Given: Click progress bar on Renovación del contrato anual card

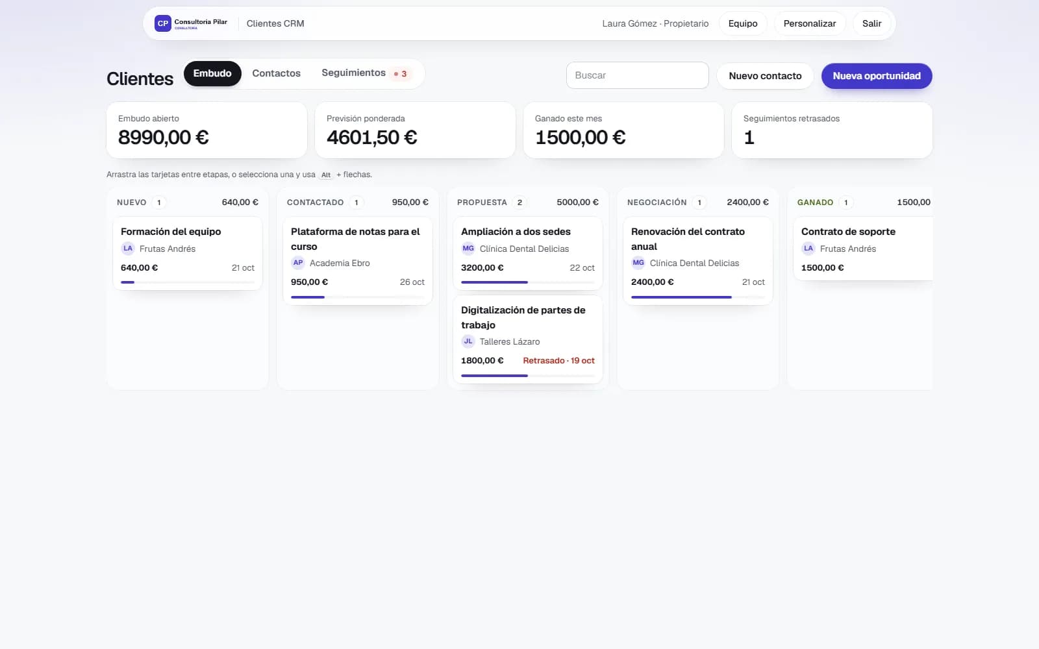Looking at the screenshot, I should [x=698, y=297].
